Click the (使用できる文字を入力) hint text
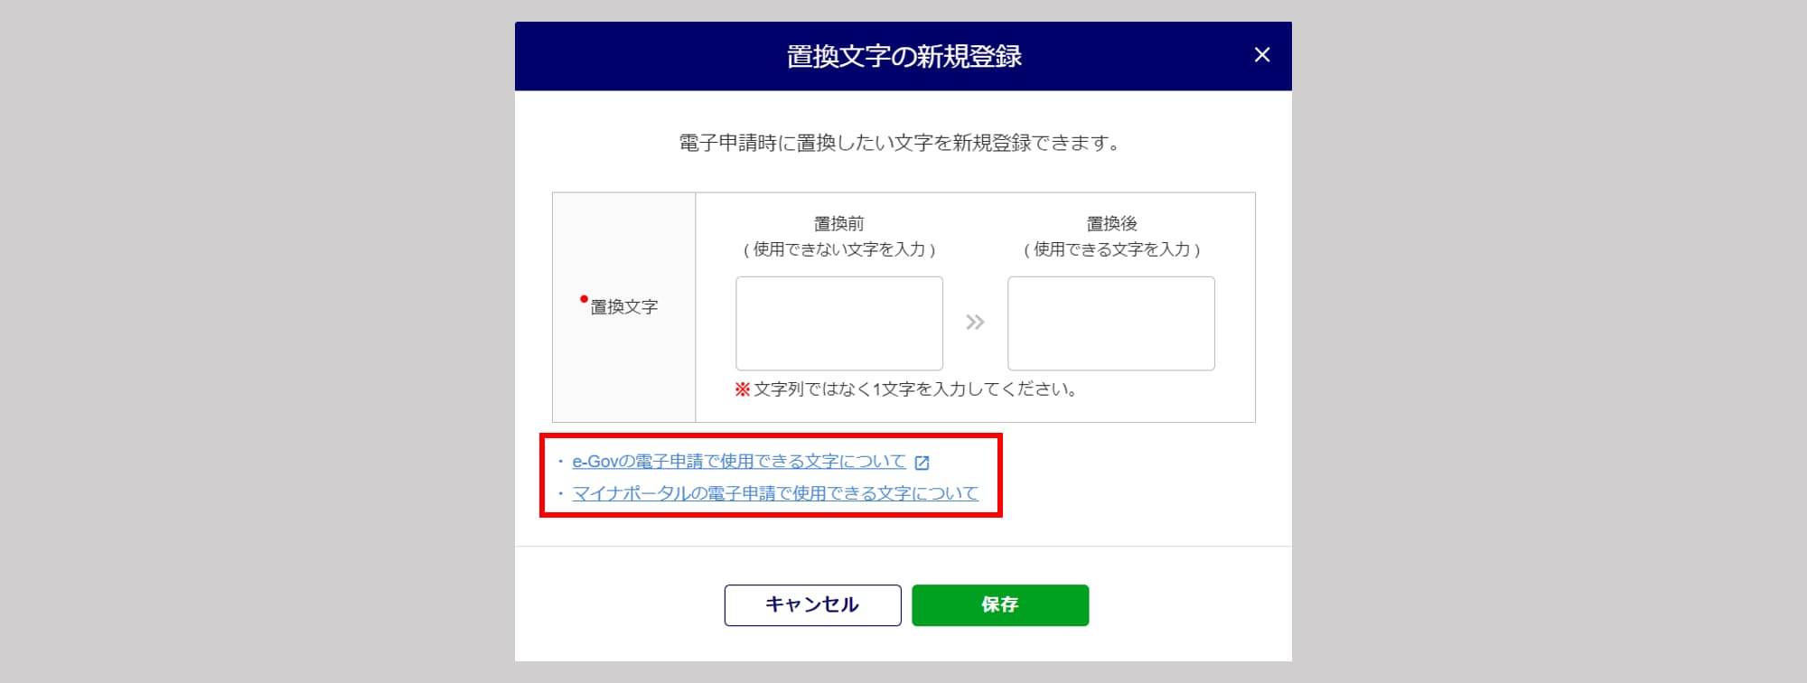This screenshot has height=683, width=1807. (1111, 249)
